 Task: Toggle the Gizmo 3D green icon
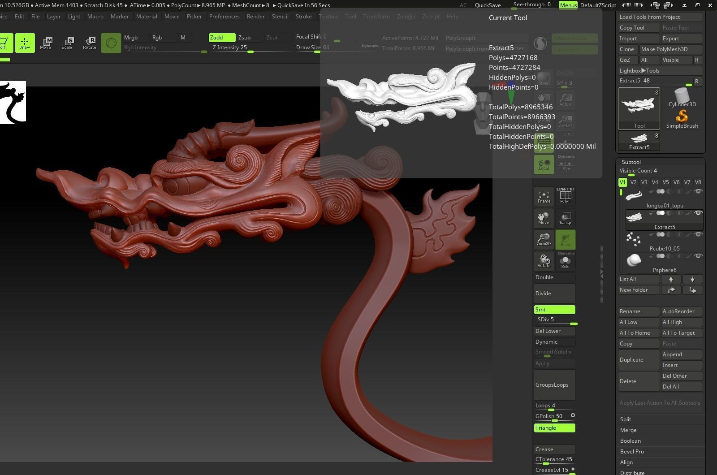click(111, 43)
